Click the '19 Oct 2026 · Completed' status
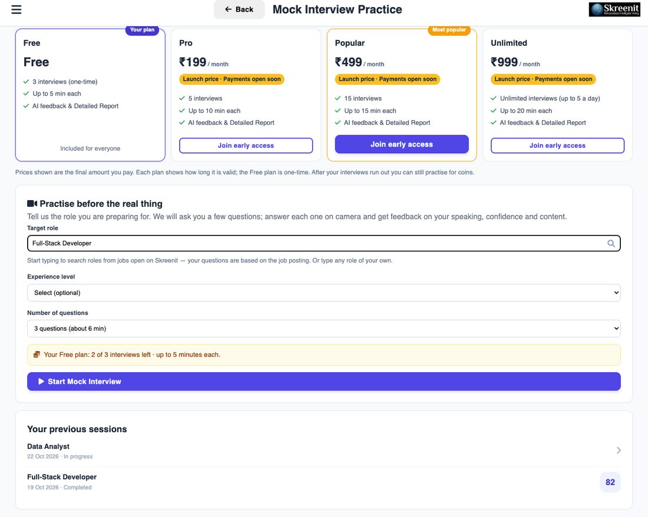648x517 pixels. point(59,488)
